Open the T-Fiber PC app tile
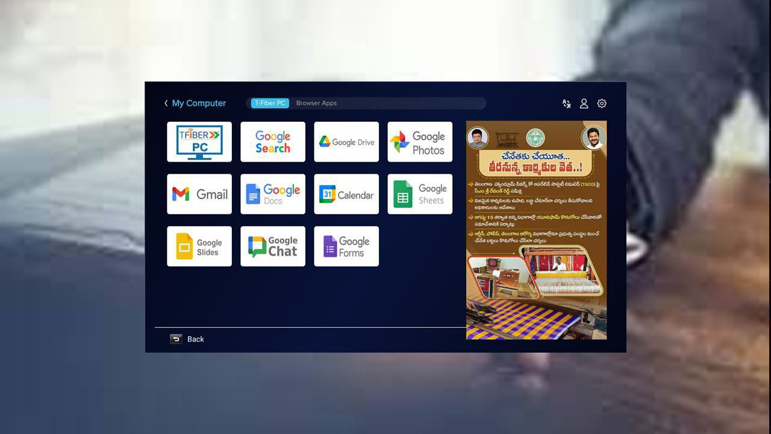This screenshot has width=771, height=434. (x=199, y=142)
